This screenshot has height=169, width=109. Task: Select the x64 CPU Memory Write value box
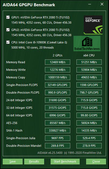point(89,70)
